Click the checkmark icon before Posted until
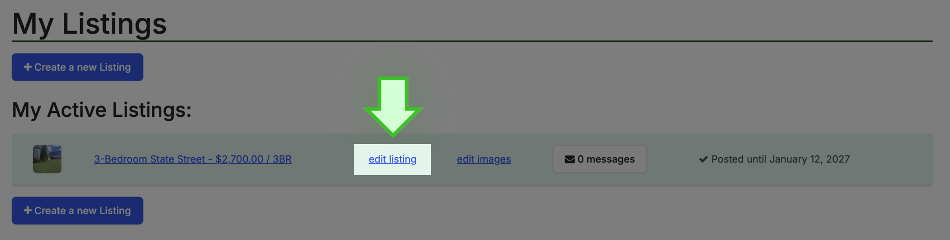The height and width of the screenshot is (240, 950). click(703, 159)
